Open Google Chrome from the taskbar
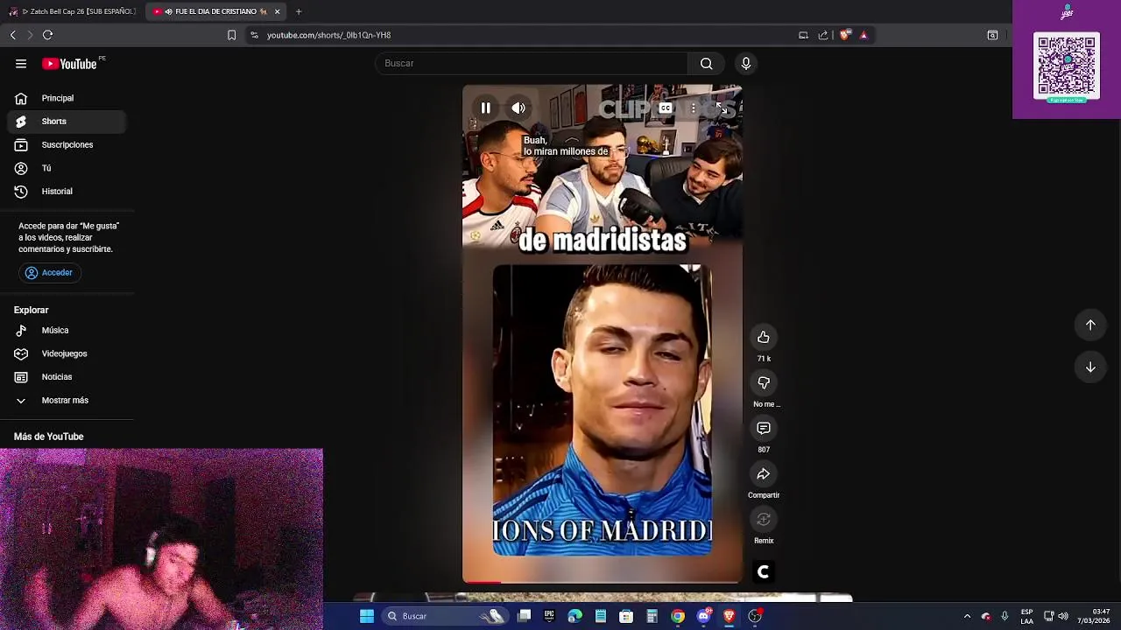This screenshot has height=630, width=1121. click(x=678, y=616)
